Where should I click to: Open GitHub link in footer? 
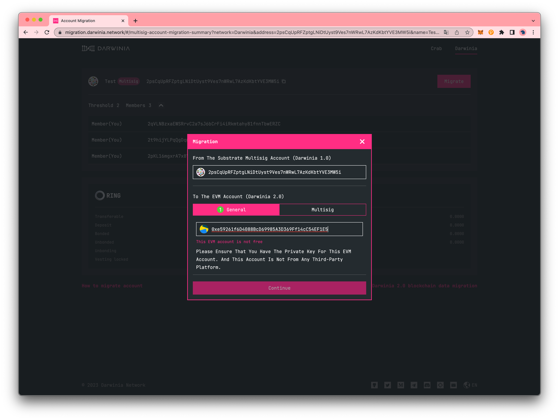pos(374,385)
